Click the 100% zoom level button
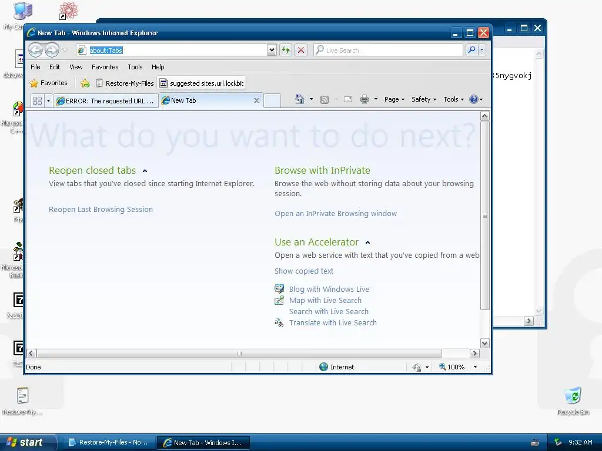 [x=452, y=366]
